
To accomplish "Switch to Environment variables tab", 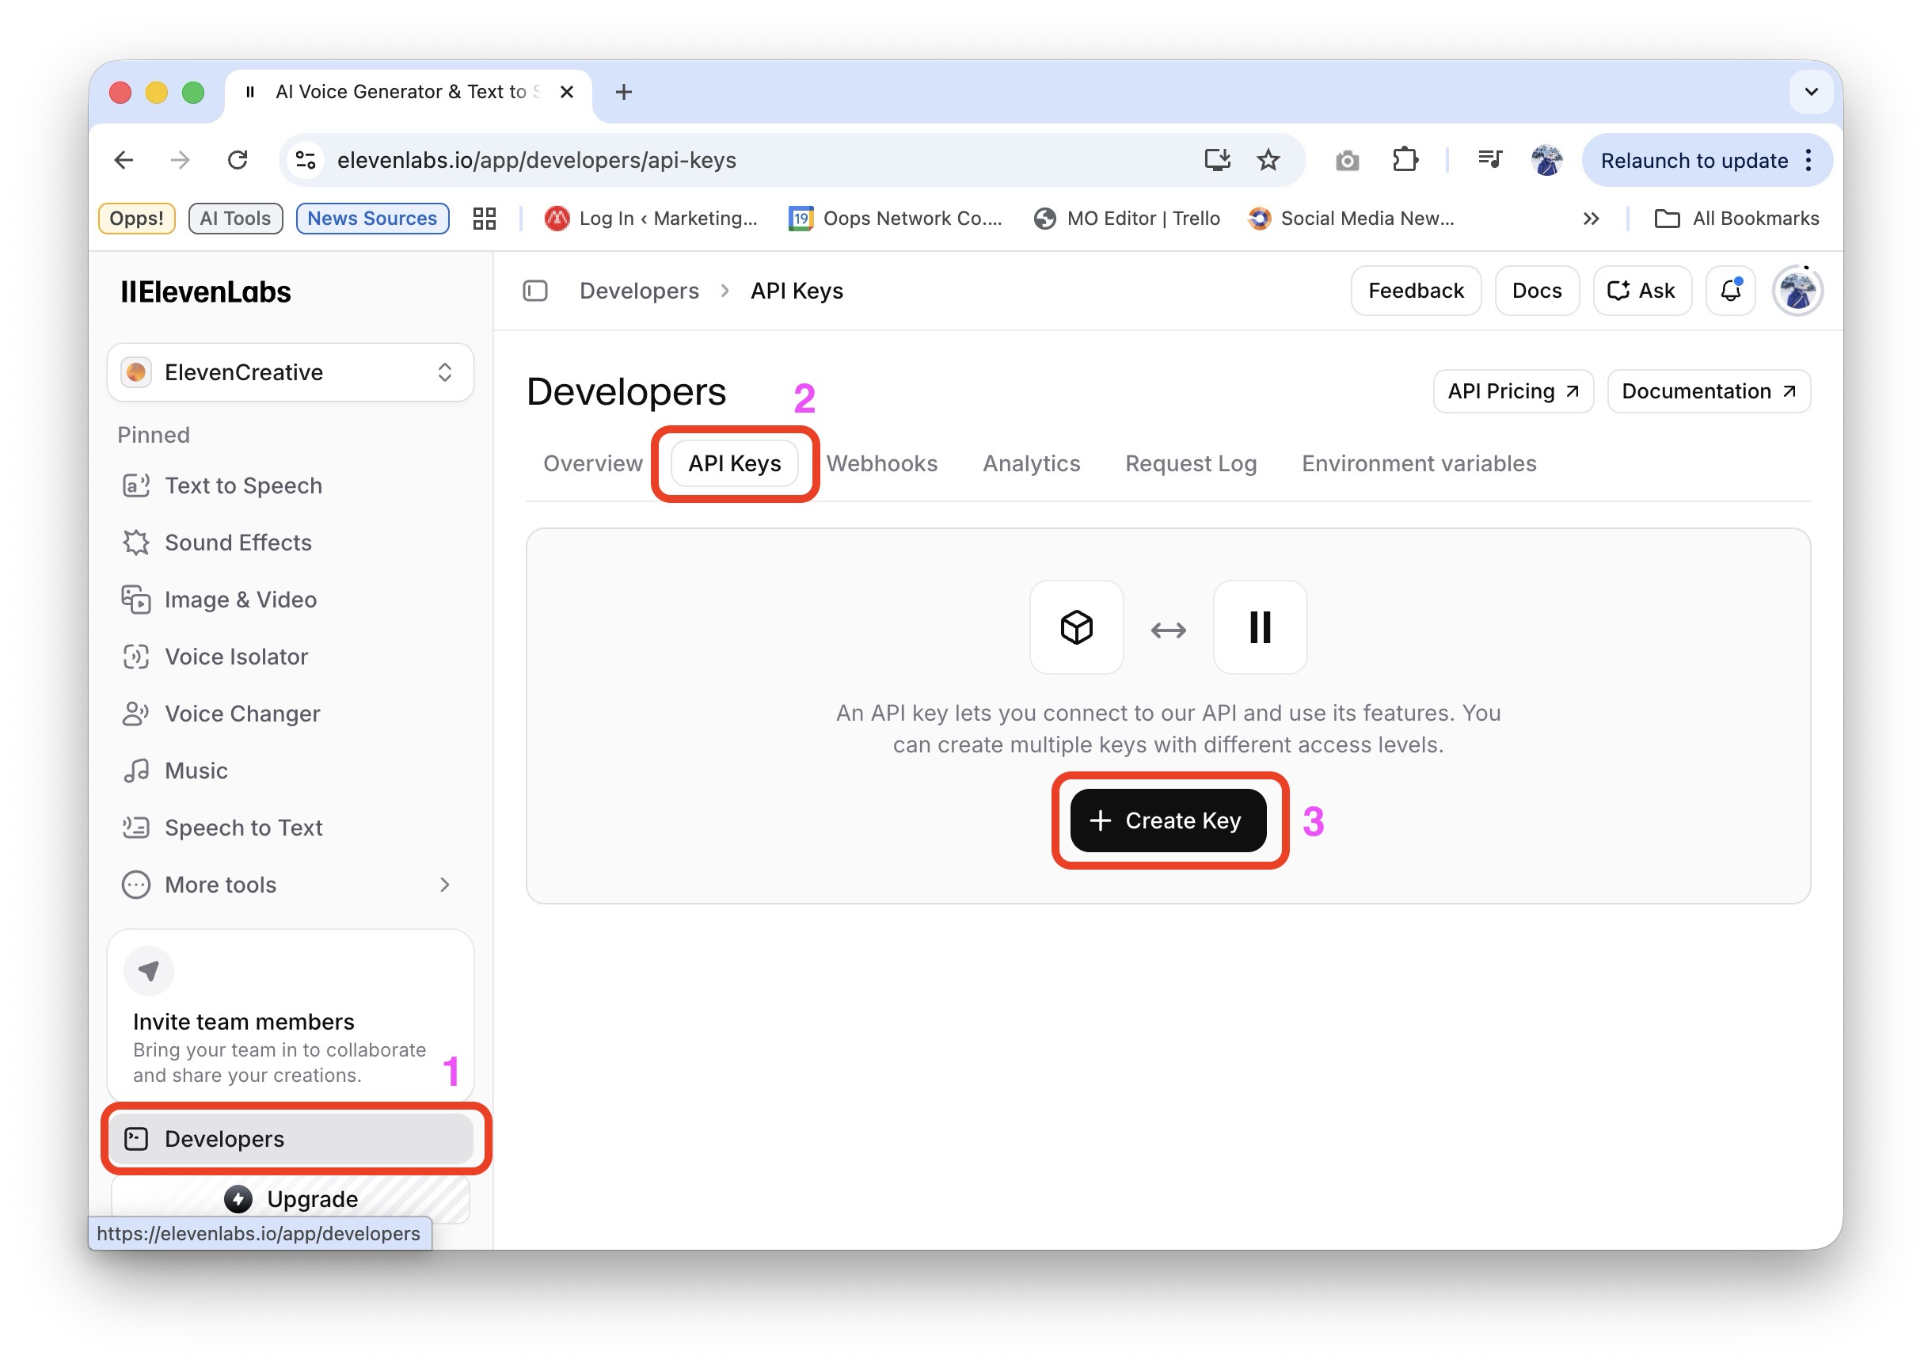I will point(1419,464).
